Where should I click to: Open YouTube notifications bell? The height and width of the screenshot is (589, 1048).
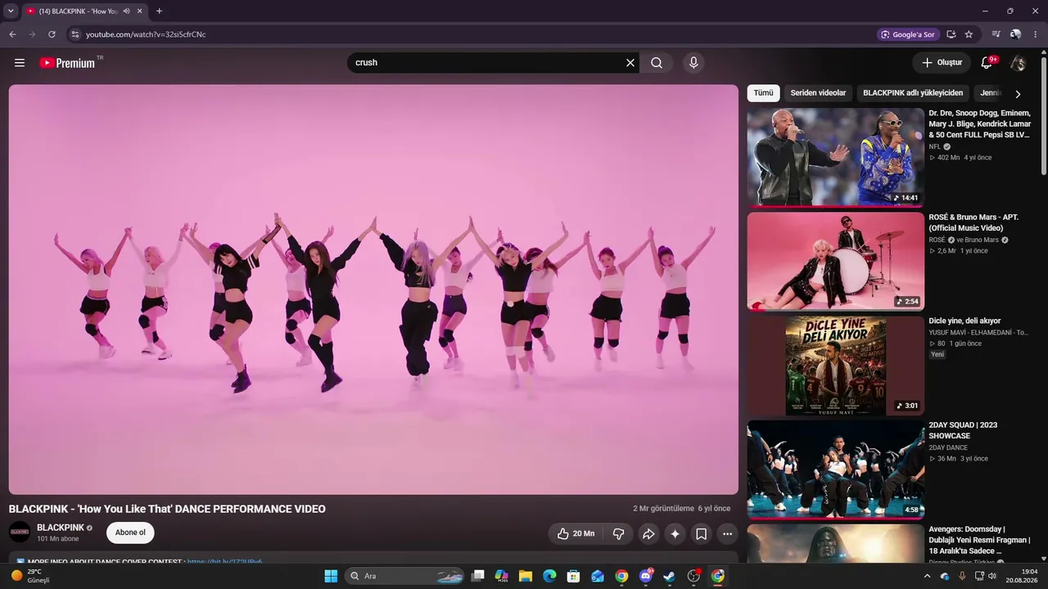(x=987, y=63)
